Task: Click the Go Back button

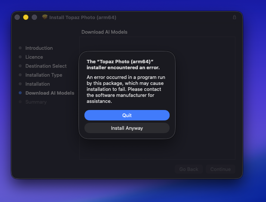Action: [189, 169]
